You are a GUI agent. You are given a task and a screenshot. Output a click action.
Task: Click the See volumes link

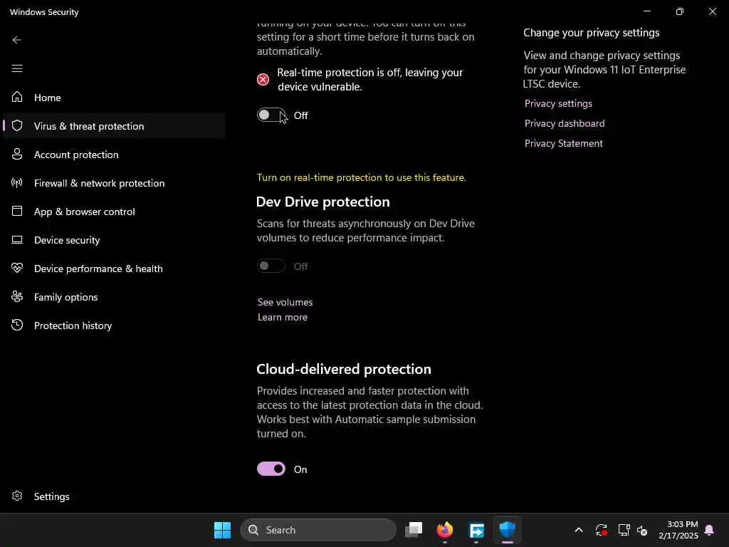click(285, 302)
